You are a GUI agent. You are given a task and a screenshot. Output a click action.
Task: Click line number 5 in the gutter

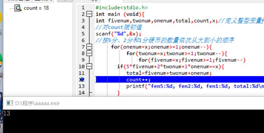pos(83,34)
